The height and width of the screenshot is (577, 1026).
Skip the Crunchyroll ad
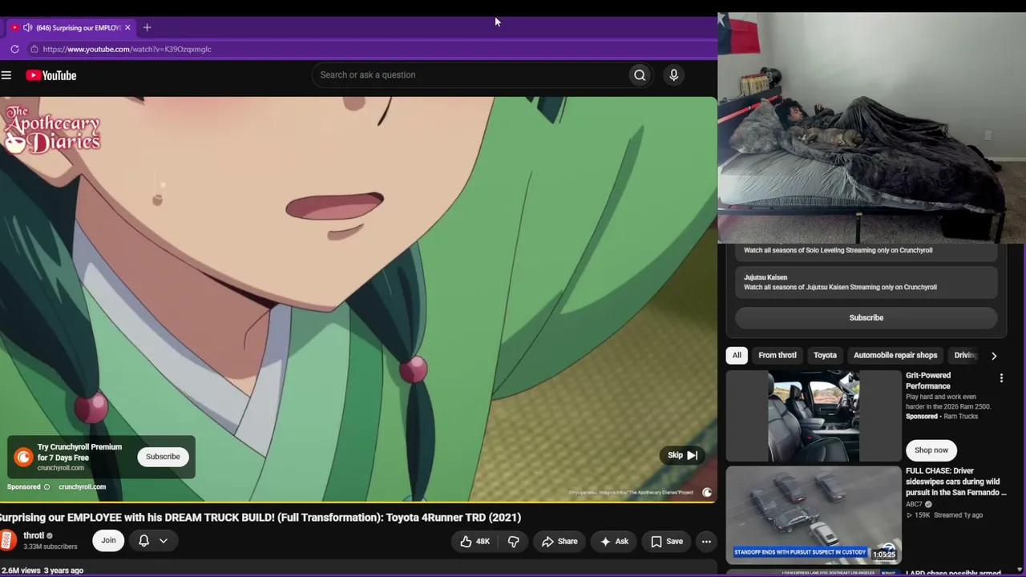(x=683, y=455)
